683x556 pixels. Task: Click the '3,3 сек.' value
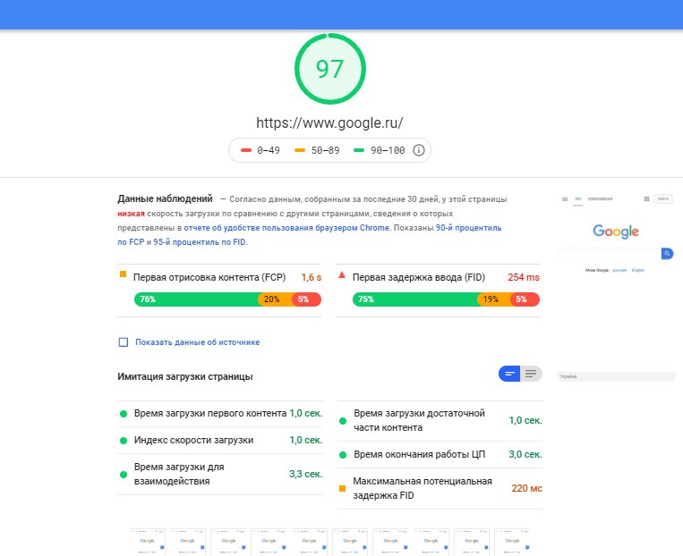coord(306,475)
